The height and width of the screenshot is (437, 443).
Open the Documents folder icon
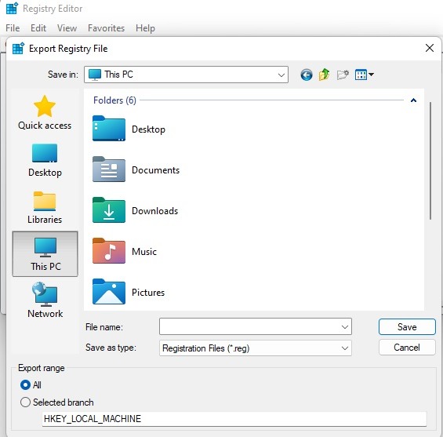point(109,169)
